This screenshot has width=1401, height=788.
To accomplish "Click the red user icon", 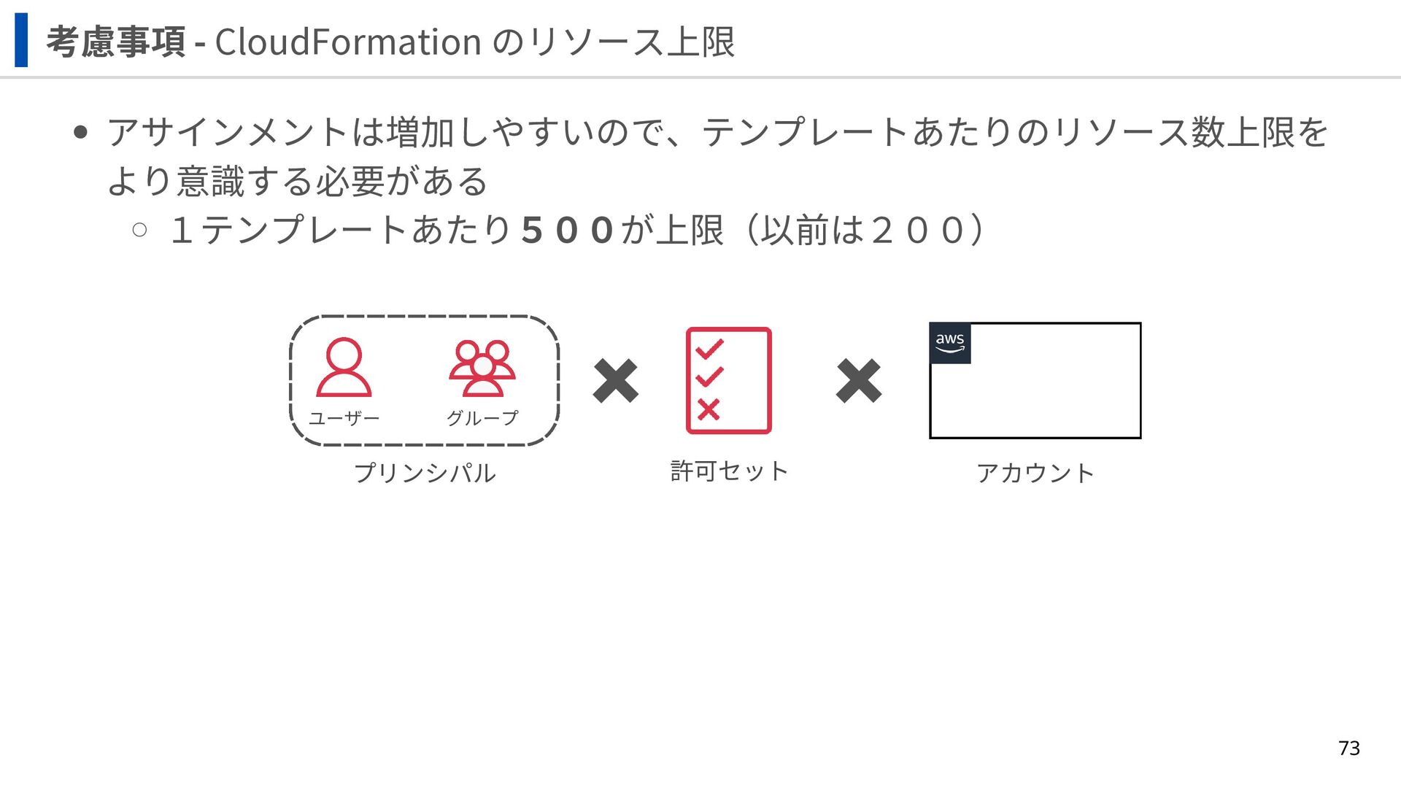I will [x=344, y=367].
